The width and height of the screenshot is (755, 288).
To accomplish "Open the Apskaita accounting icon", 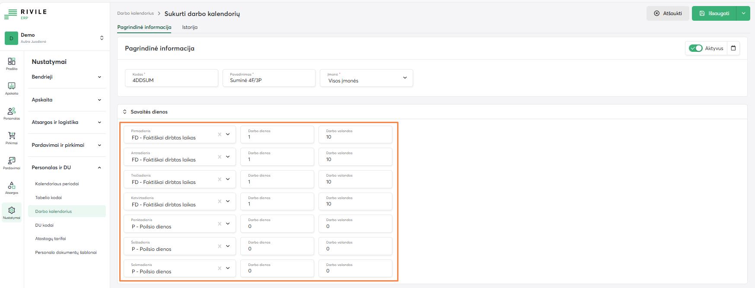I will 12,88.
